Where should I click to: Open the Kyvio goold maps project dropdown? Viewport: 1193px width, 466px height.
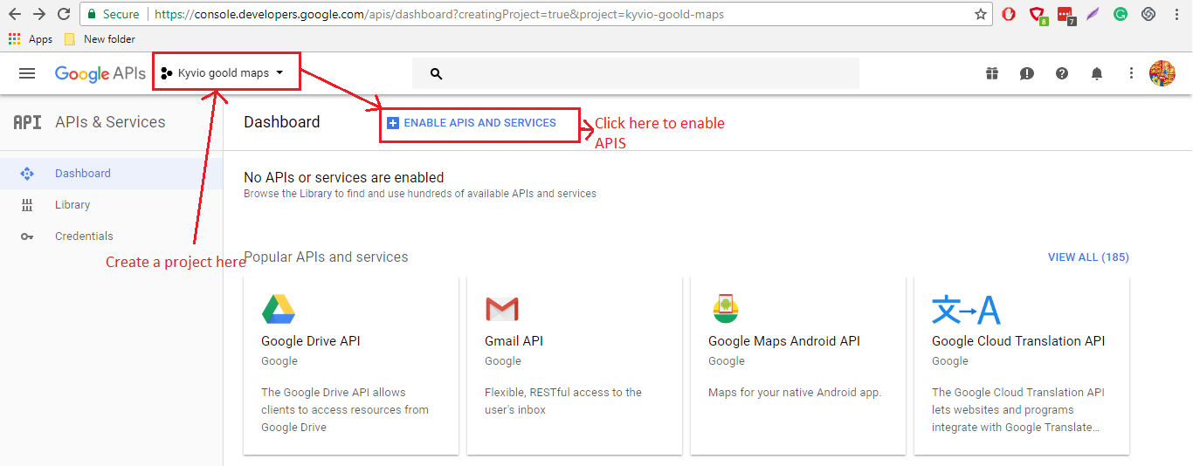tap(223, 73)
